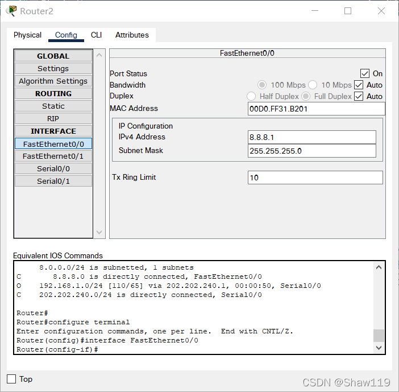
Task: Minimize the Router2 window
Action: [x=315, y=11]
